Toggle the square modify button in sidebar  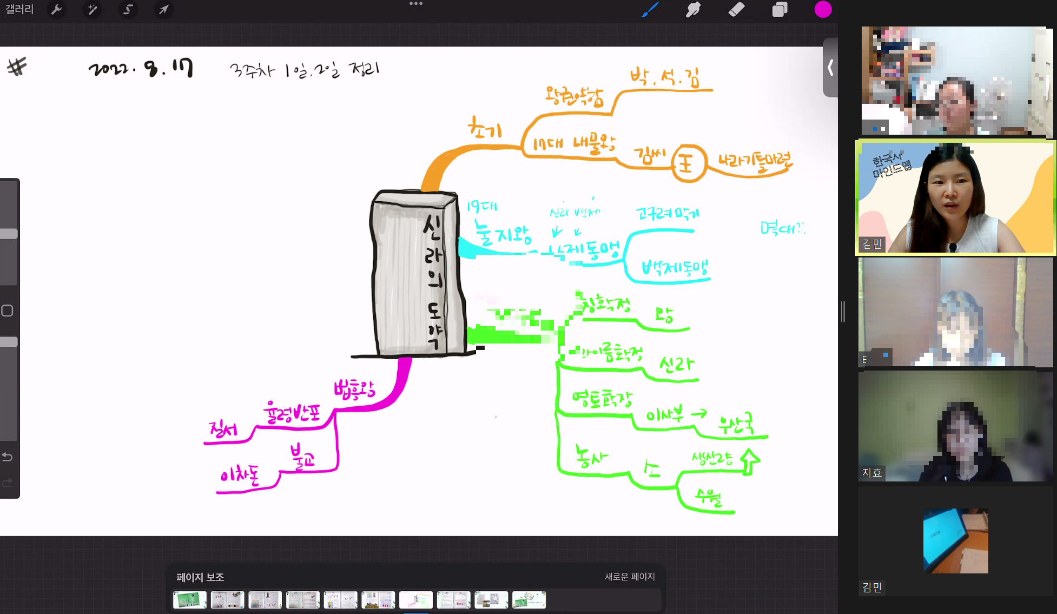[x=8, y=311]
